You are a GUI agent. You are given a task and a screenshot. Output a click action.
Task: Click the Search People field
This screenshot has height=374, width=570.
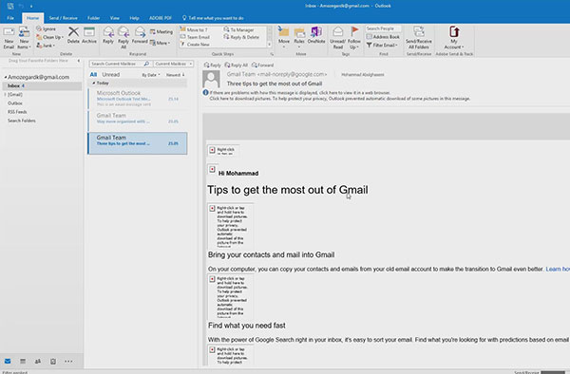click(383, 28)
